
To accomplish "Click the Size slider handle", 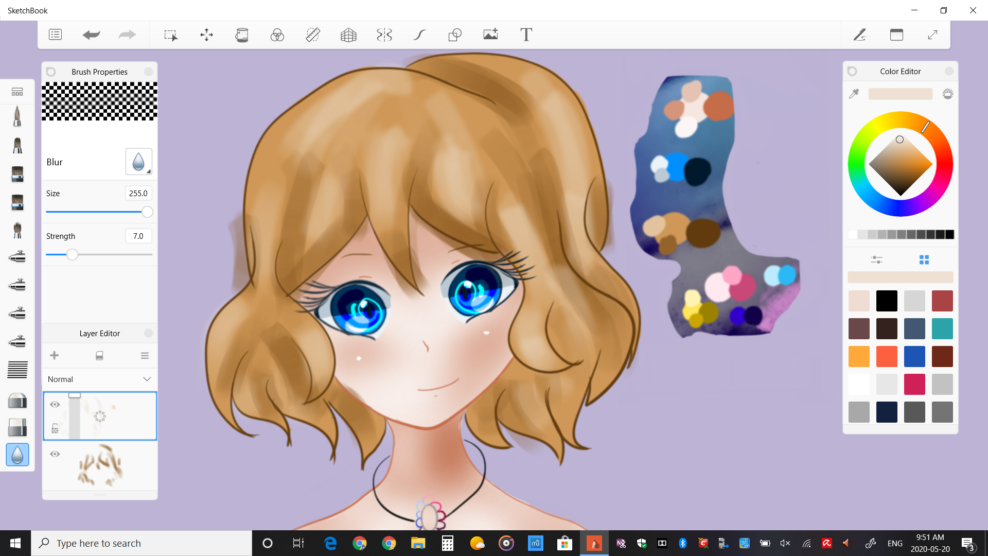I will click(147, 212).
